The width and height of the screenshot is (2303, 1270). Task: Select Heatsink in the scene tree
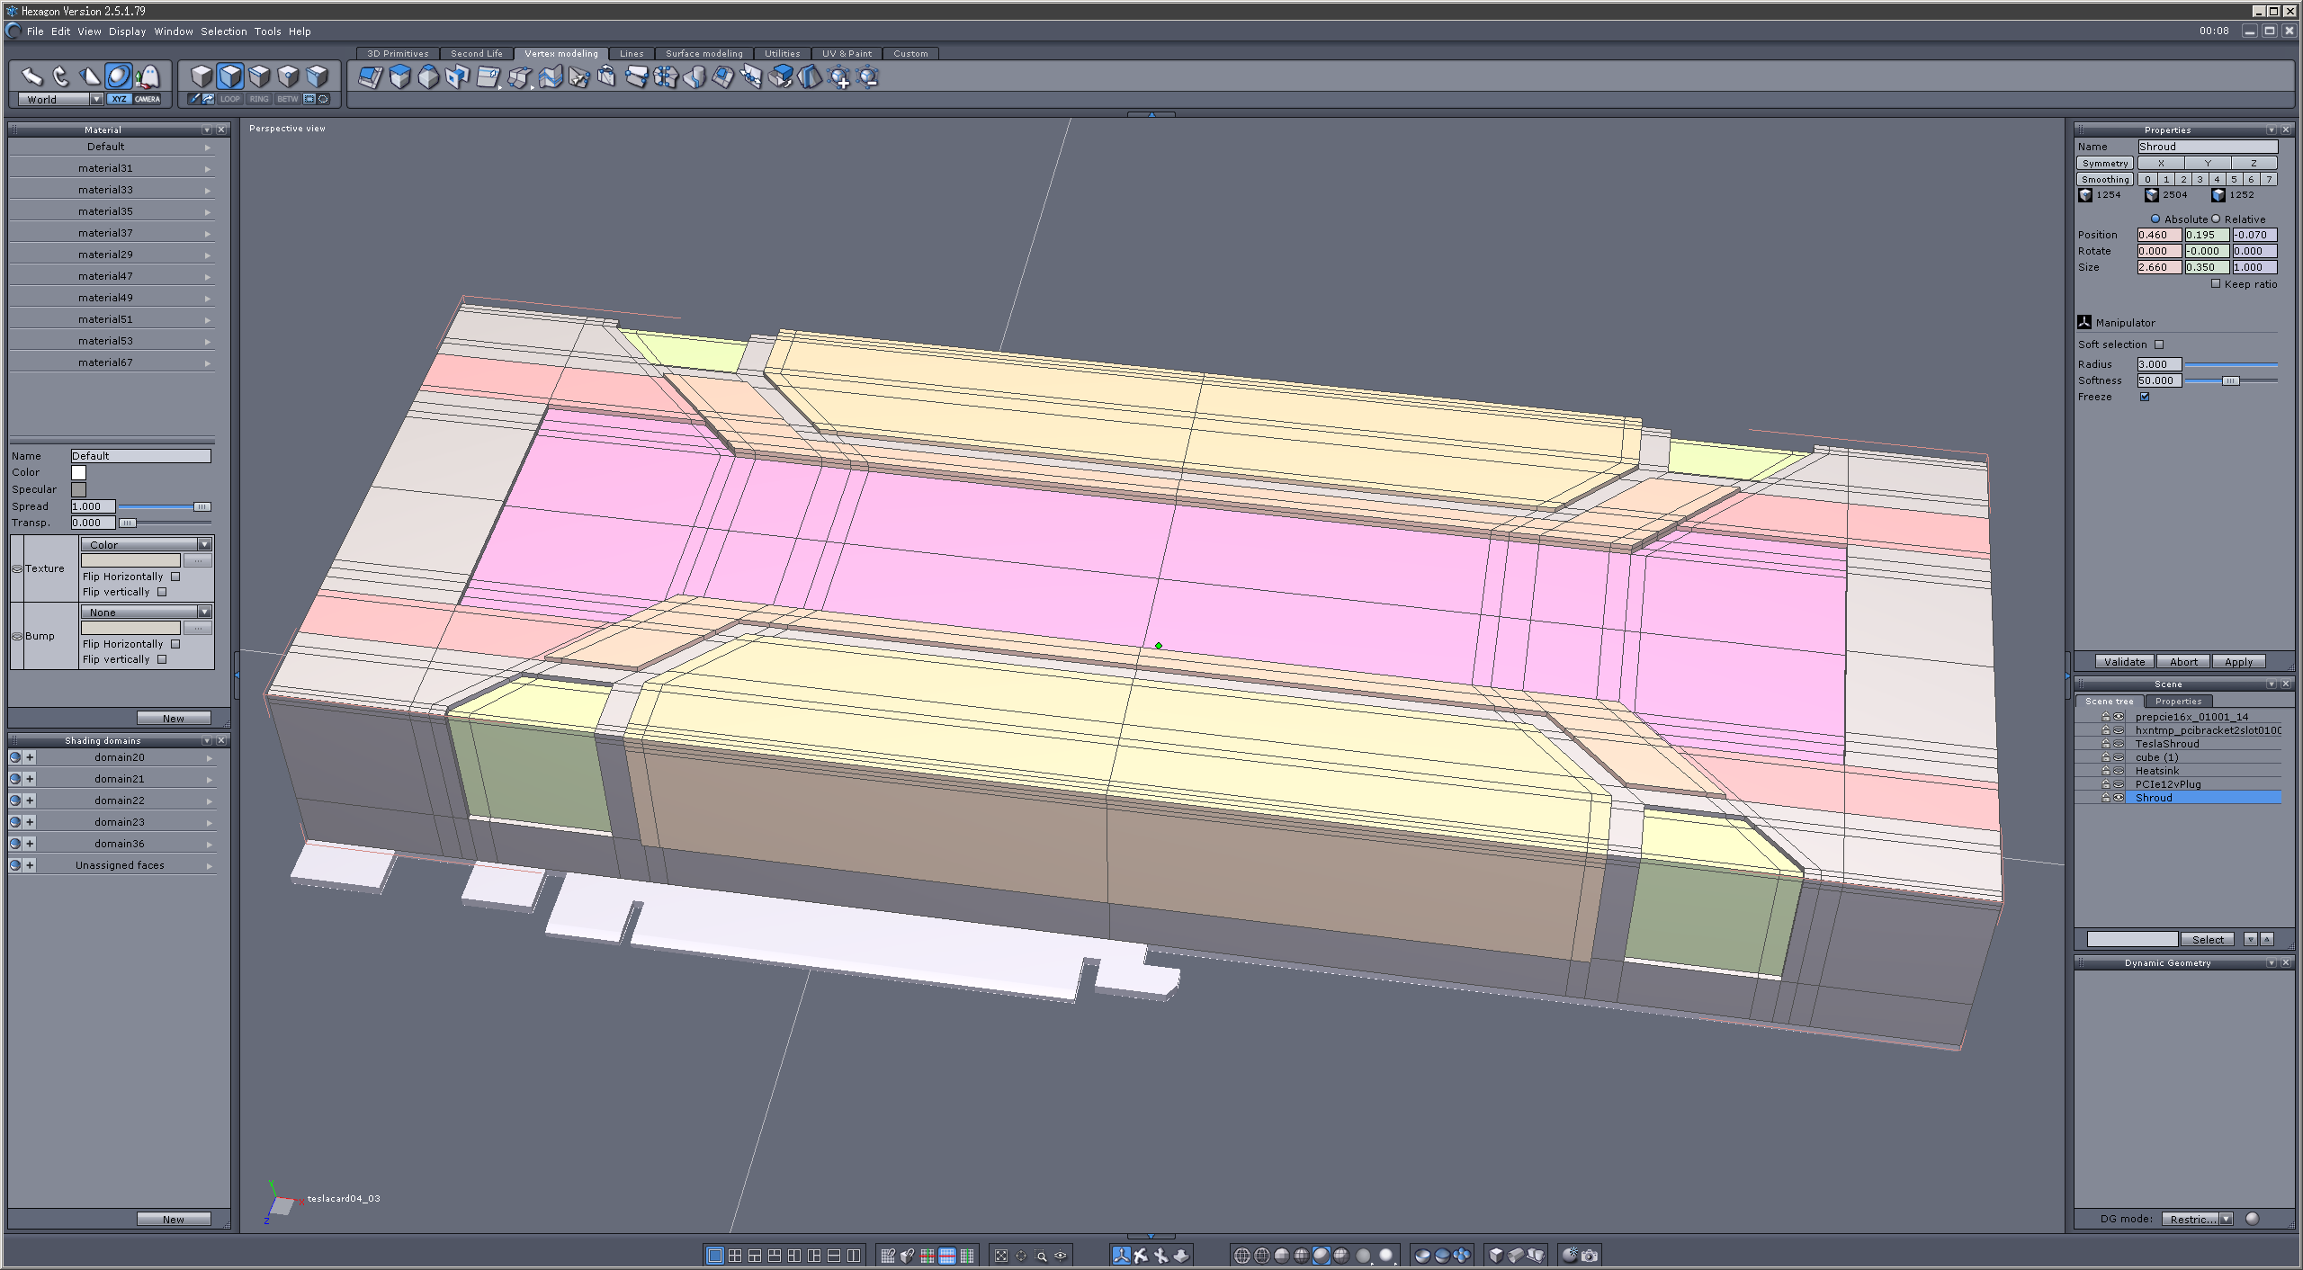(x=2156, y=771)
